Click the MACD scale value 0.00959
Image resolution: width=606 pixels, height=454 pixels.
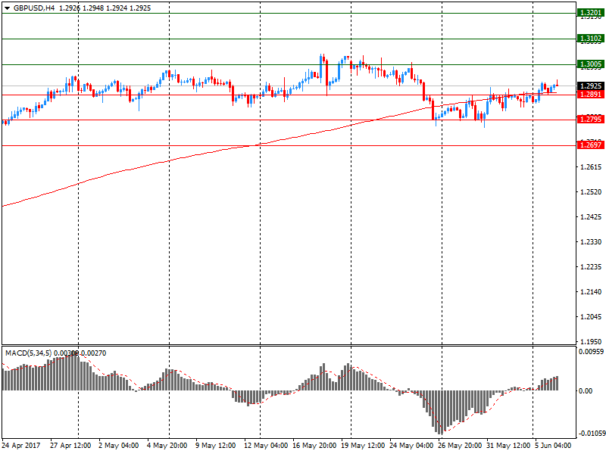coord(591,351)
